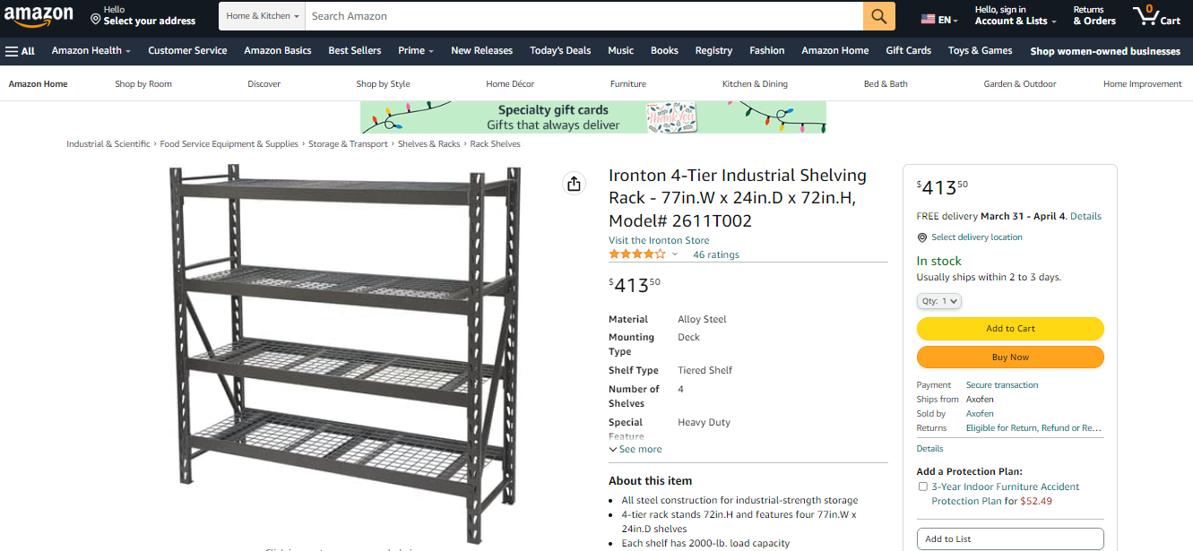Image resolution: width=1193 pixels, height=551 pixels.
Task: Open the shopping cart icon
Action: 1156,15
